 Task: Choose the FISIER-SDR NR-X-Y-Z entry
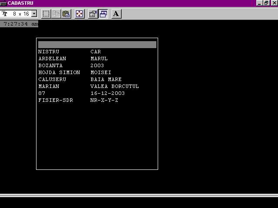coord(78,100)
